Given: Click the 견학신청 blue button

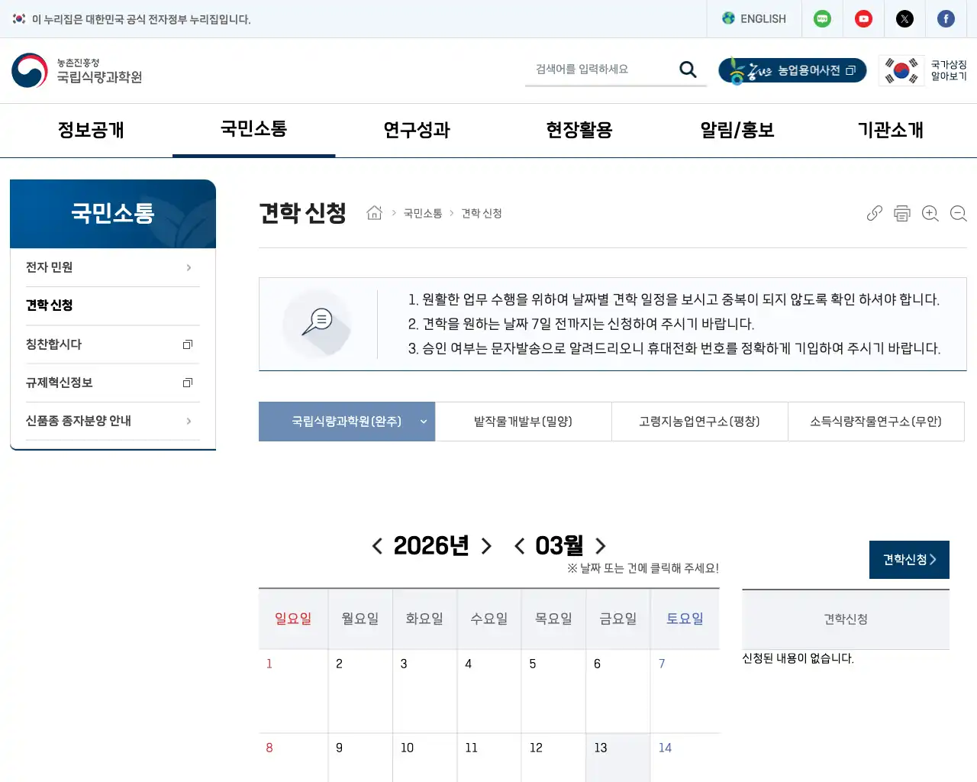Looking at the screenshot, I should pyautogui.click(x=909, y=559).
